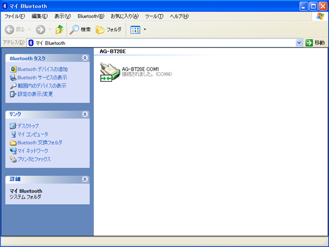Click the My Computer icon in links
The height and width of the screenshot is (247, 329).
coord(13,134)
